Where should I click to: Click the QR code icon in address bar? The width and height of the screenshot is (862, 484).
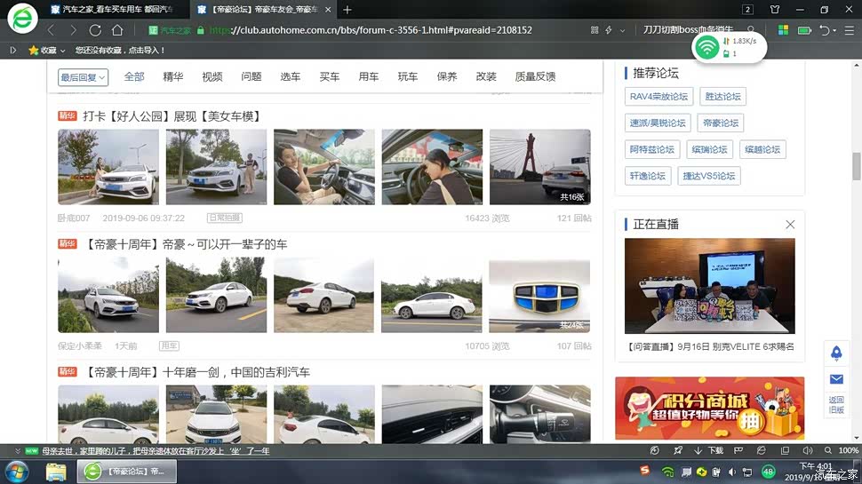[x=595, y=30]
